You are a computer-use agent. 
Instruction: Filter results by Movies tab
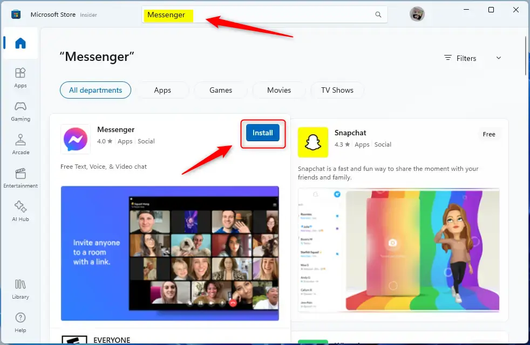(279, 90)
